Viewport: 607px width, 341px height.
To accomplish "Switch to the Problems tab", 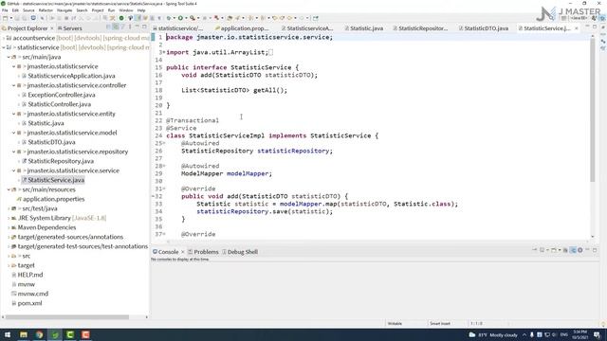I will tap(203, 252).
